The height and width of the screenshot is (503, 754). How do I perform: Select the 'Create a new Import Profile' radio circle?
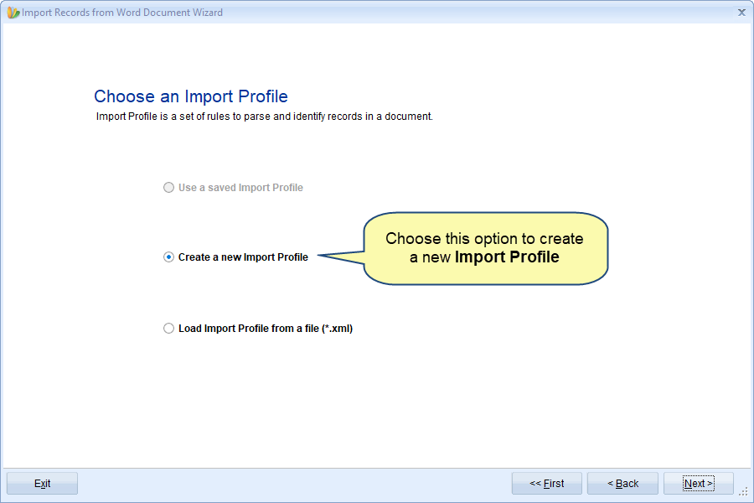point(168,257)
